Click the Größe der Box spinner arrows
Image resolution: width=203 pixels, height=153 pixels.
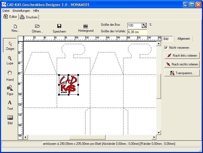coord(144,25)
